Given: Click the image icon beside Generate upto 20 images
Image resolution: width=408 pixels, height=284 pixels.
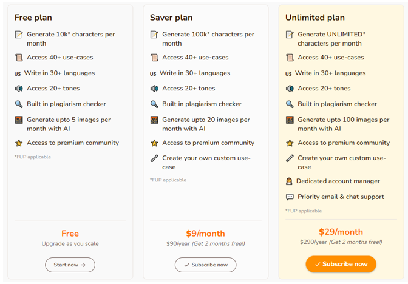Looking at the screenshot, I should click(154, 120).
